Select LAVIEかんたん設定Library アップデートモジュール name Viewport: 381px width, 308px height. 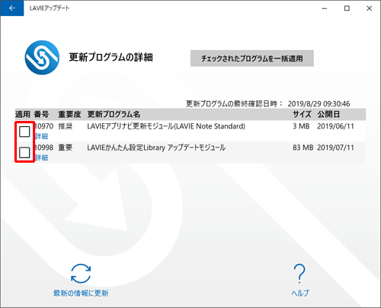(x=156, y=148)
